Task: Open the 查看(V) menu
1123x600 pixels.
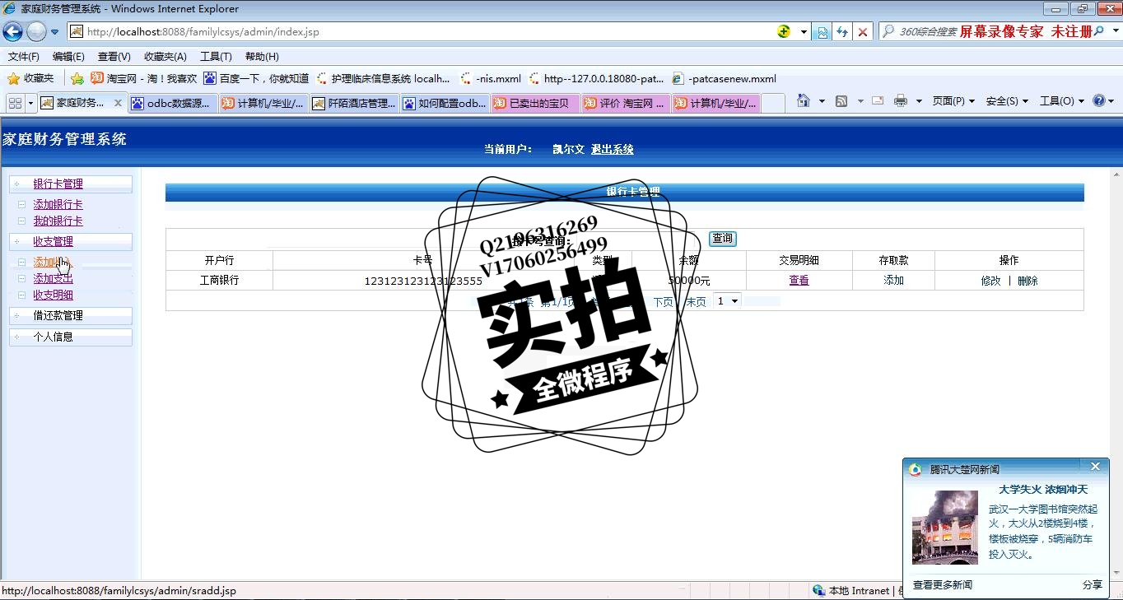Action: pyautogui.click(x=114, y=57)
